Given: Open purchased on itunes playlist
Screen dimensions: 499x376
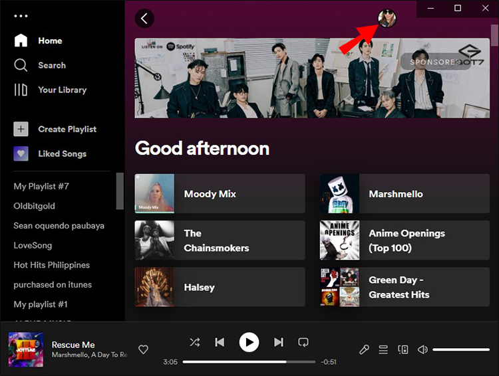Looking at the screenshot, I should [x=53, y=285].
